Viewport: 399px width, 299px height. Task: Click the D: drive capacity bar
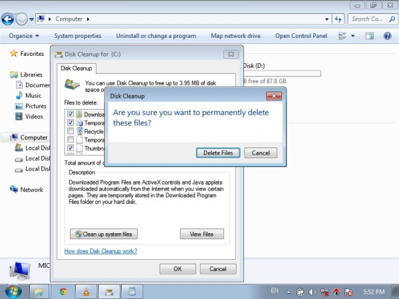(282, 74)
